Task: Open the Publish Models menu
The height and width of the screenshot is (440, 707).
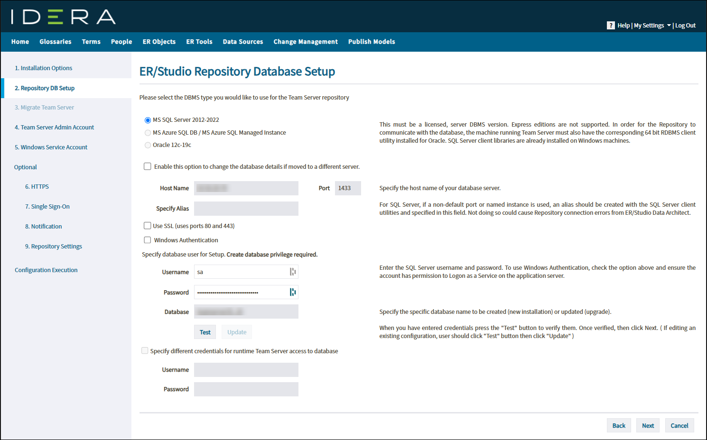Action: [372, 42]
